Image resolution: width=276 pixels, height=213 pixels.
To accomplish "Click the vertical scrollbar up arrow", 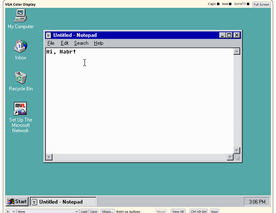I will pyautogui.click(x=237, y=52).
